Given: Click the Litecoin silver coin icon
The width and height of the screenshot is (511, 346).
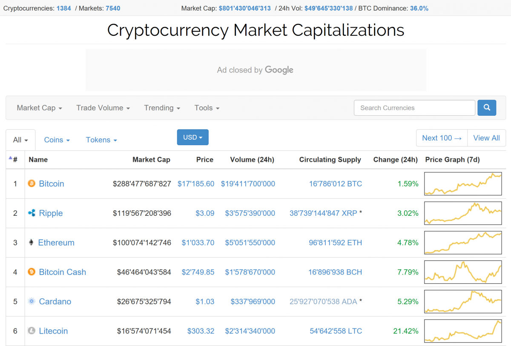Looking at the screenshot, I should tap(32, 330).
